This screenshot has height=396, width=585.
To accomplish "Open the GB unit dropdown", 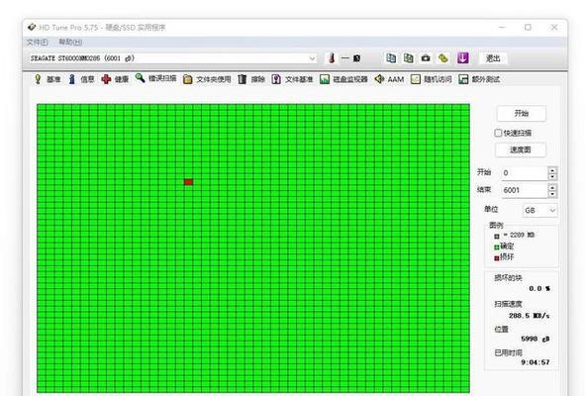I will pos(539,211).
